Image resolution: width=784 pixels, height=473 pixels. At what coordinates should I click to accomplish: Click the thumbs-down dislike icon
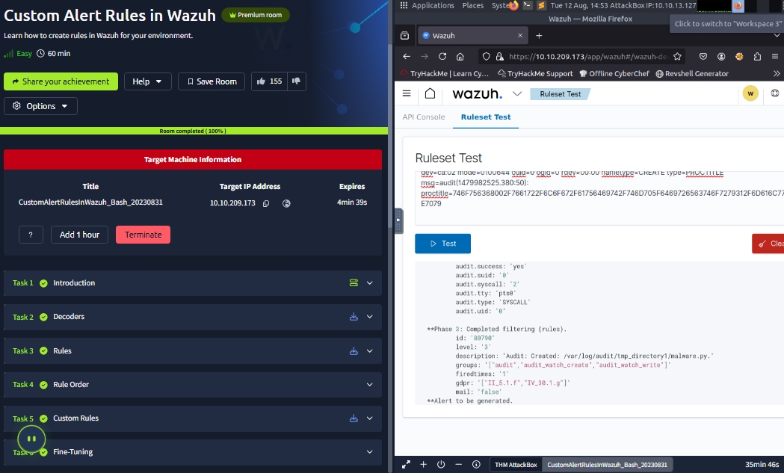[x=297, y=81]
